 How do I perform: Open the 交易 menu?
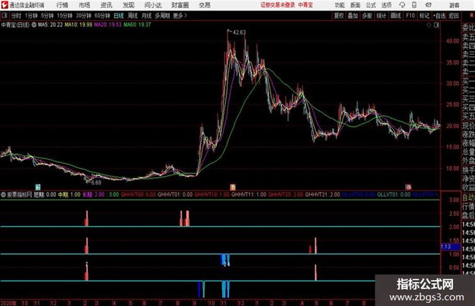coord(205,5)
